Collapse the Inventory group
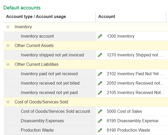The width and height of the screenshot is (168, 135). coord(8,27)
